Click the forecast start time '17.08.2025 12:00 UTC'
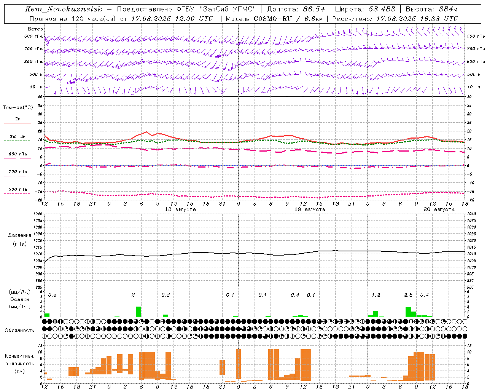The image size is (487, 390). point(172,19)
